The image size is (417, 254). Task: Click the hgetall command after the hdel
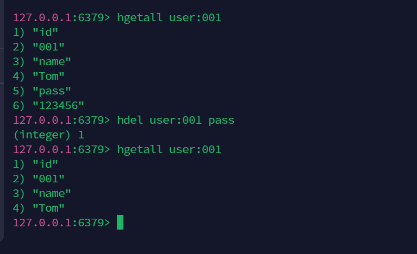140,149
